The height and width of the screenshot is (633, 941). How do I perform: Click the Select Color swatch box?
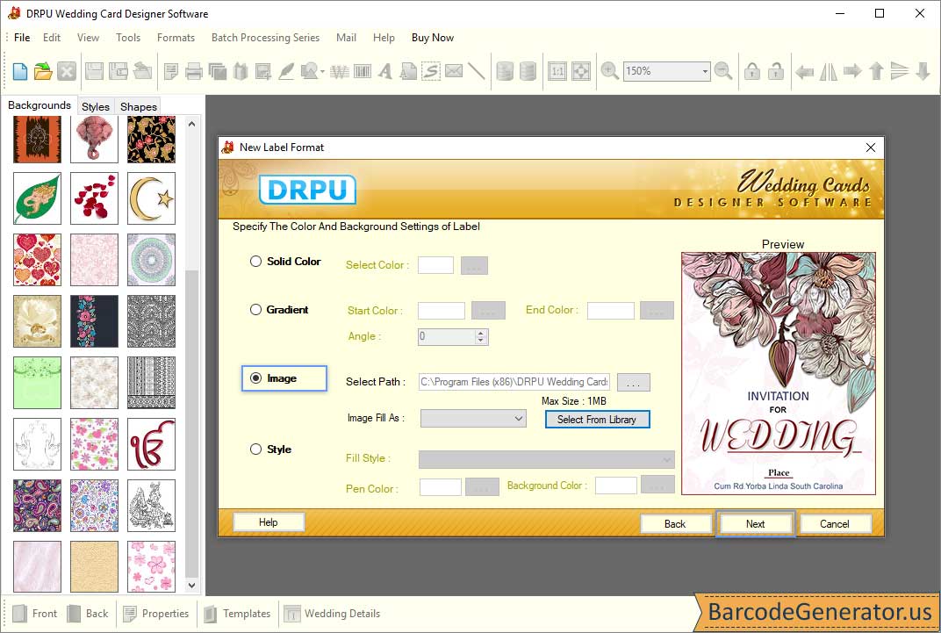coord(435,265)
